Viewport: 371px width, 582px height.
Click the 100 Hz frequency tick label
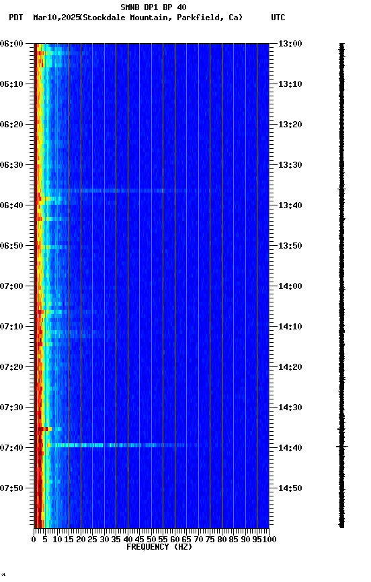270,540
